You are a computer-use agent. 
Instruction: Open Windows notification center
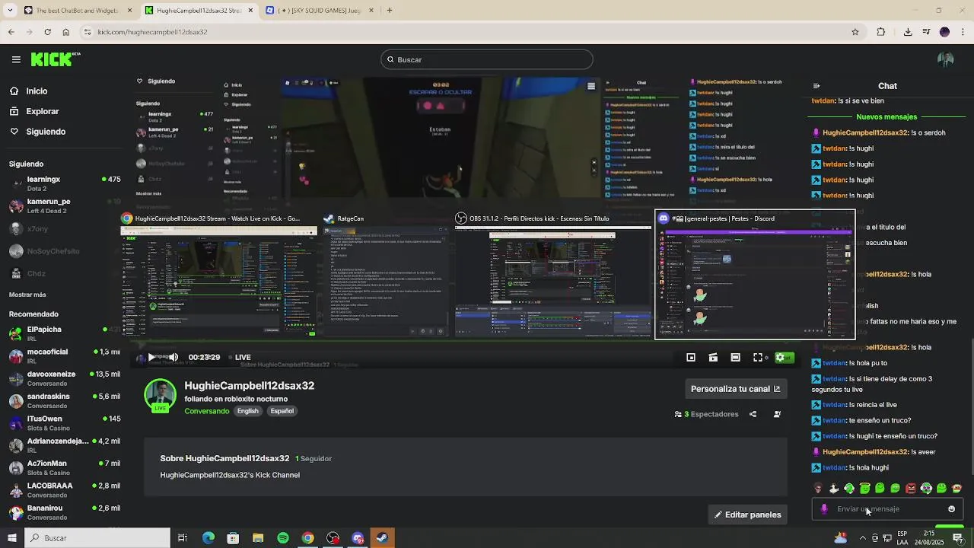pos(958,538)
